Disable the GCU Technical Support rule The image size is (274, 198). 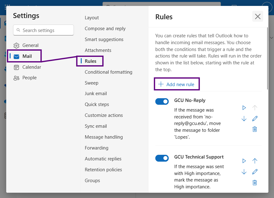162,158
